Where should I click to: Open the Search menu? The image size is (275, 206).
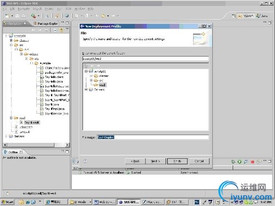coord(37,9)
